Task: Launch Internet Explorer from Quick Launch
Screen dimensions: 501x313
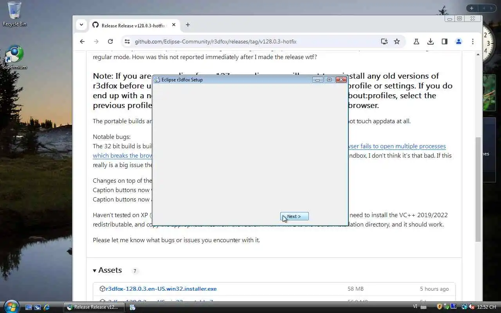Action: click(47, 307)
